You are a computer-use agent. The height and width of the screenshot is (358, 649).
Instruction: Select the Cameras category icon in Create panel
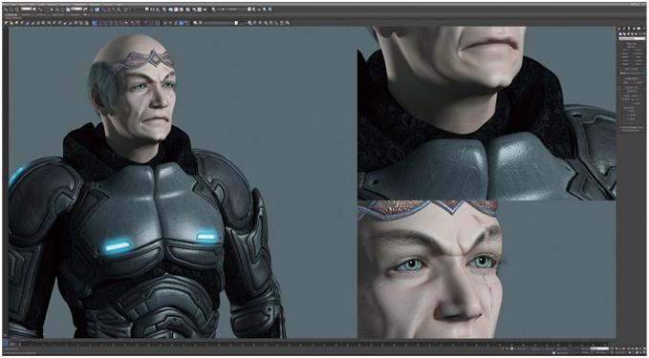pyautogui.click(x=632, y=34)
